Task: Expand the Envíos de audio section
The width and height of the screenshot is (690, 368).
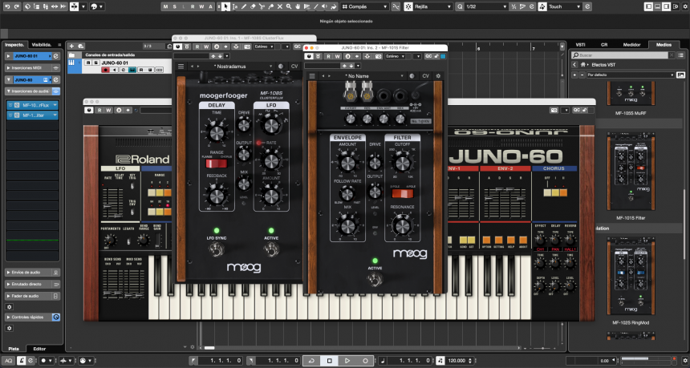Action: (33, 273)
